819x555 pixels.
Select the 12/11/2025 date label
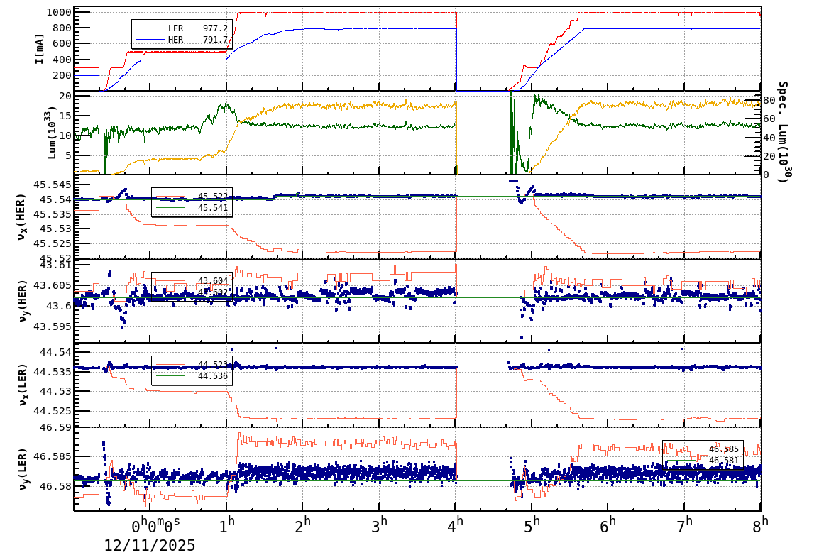coord(149,546)
